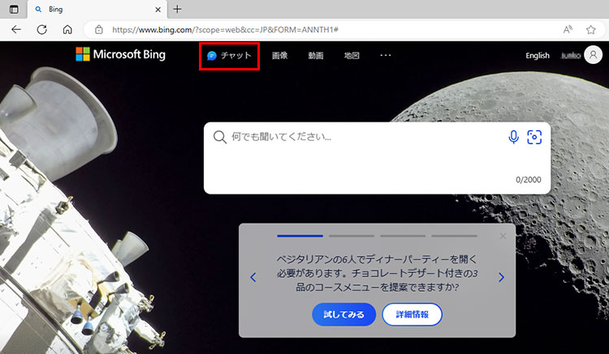Select the 画像 images menu item
The image size is (609, 354).
pyautogui.click(x=279, y=56)
